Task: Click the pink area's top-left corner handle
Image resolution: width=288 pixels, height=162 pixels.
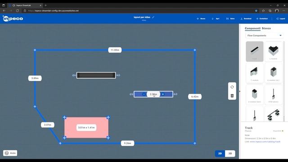Action: pos(64,117)
